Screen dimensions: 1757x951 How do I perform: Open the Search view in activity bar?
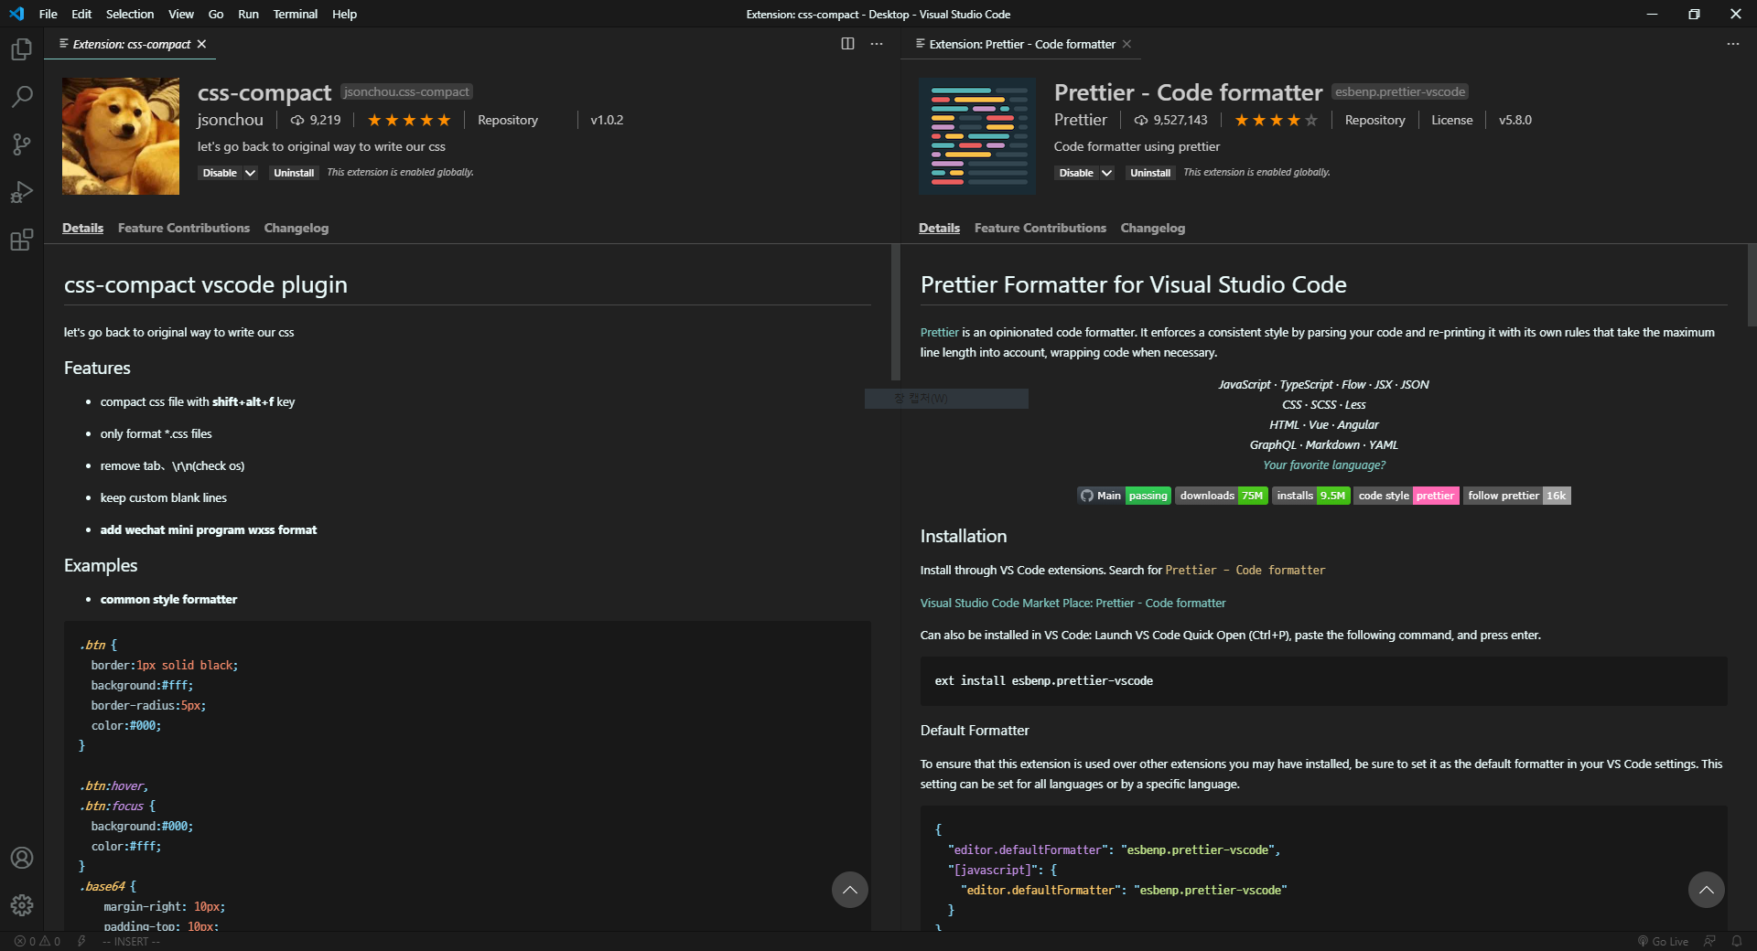(x=22, y=97)
